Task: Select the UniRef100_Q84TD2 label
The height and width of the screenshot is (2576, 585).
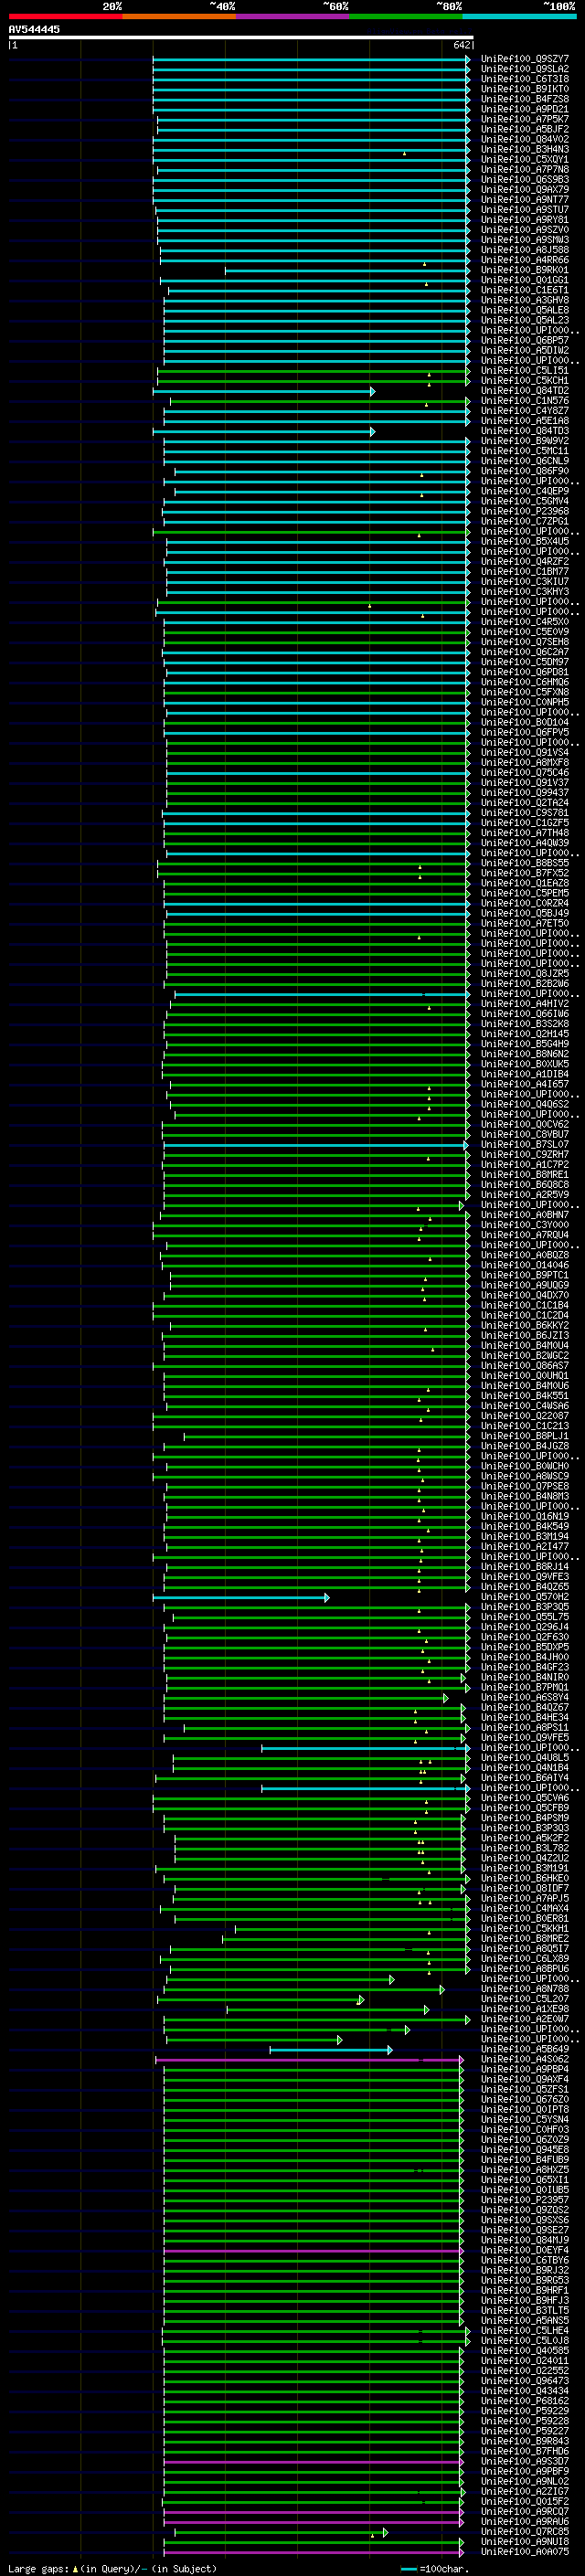Action: 525,391
